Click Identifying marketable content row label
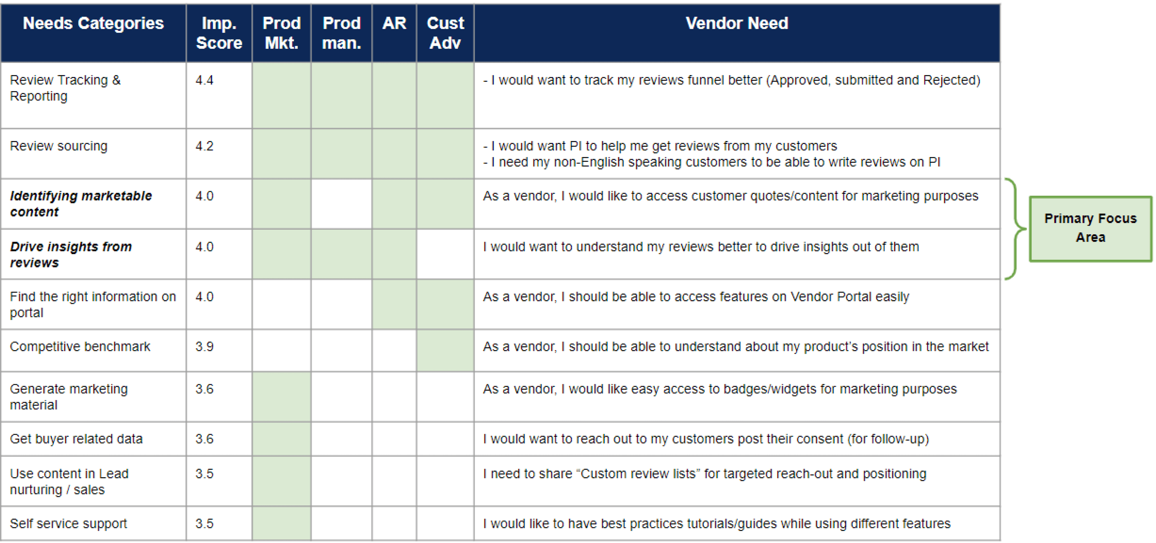1156x543 pixels. pos(81,204)
